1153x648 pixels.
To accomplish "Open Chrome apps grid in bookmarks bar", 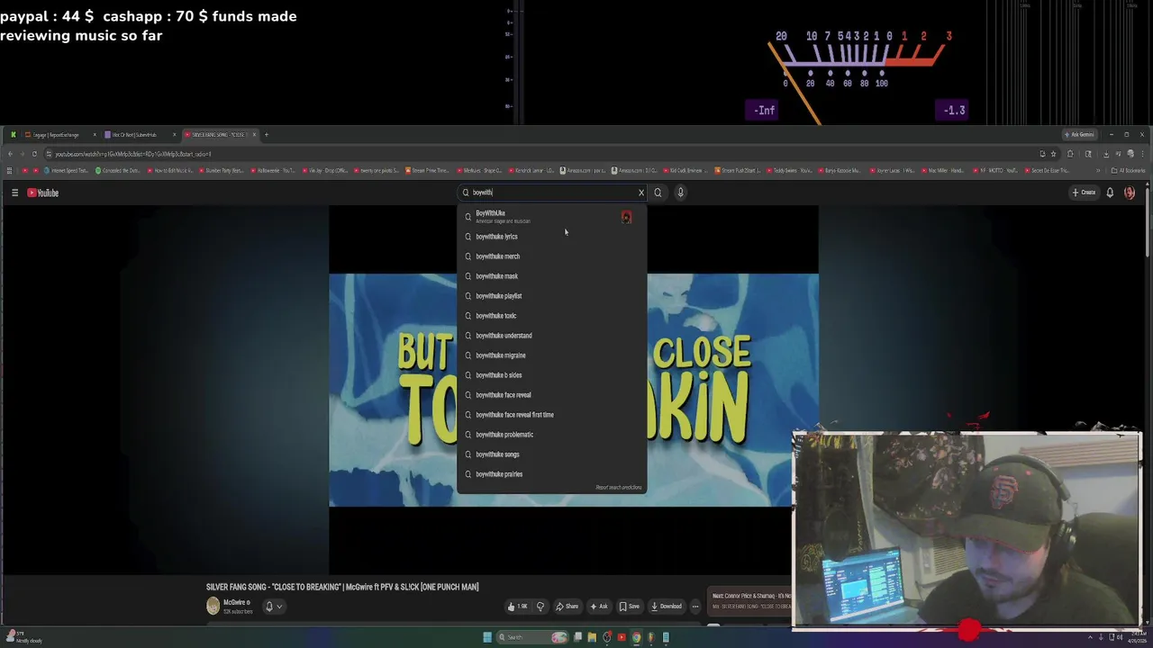I will click(x=10, y=170).
